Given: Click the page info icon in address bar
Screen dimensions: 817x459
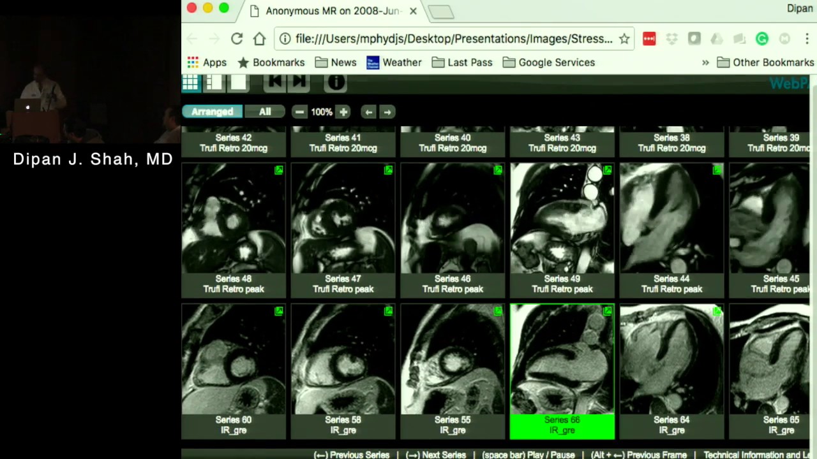Looking at the screenshot, I should click(285, 39).
